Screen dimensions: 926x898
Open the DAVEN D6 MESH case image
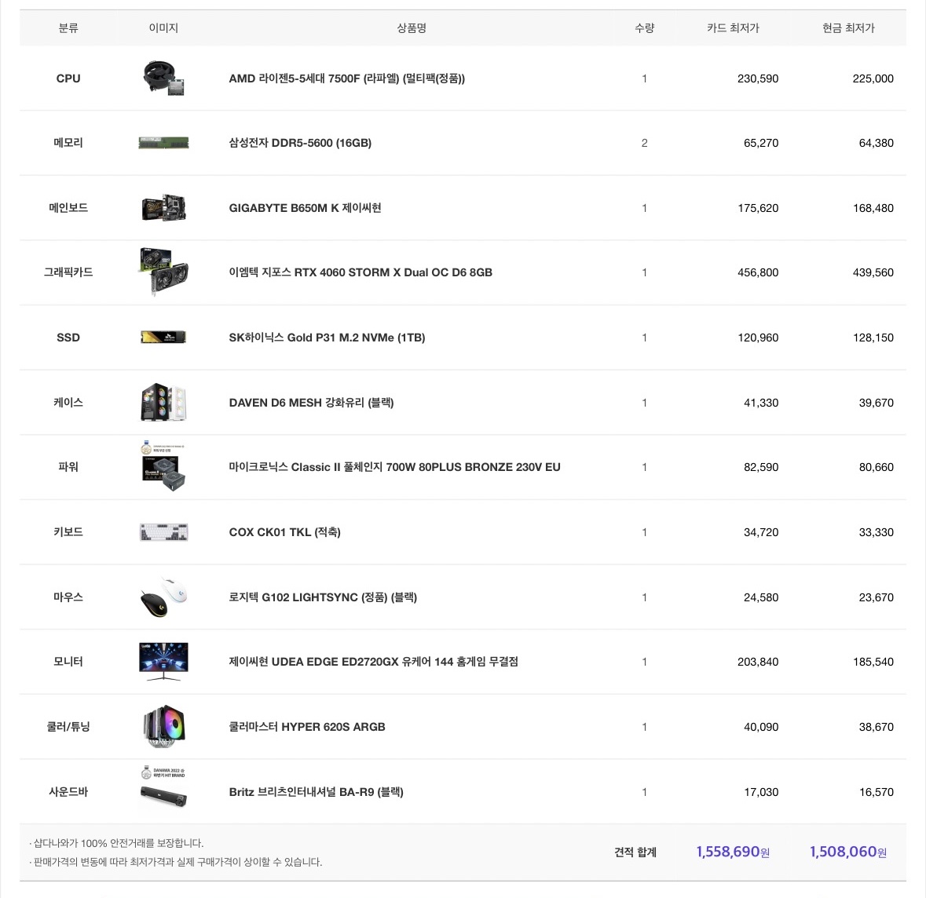[x=163, y=402]
